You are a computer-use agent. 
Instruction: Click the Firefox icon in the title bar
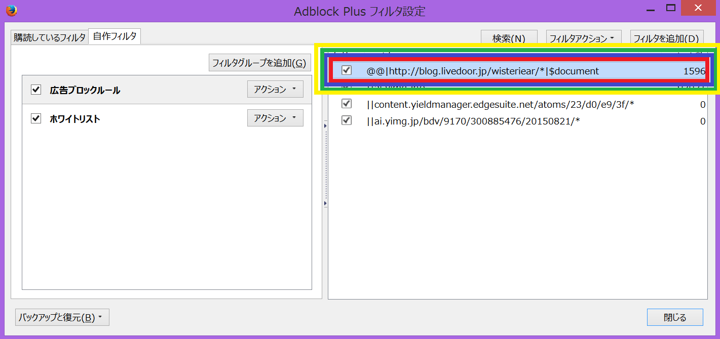11,10
